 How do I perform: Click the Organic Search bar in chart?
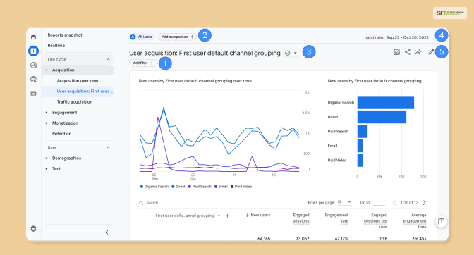(386, 103)
